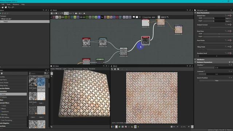Click the library filter funnel icon
Viewport: 233px width, 131px height.
point(45,74)
